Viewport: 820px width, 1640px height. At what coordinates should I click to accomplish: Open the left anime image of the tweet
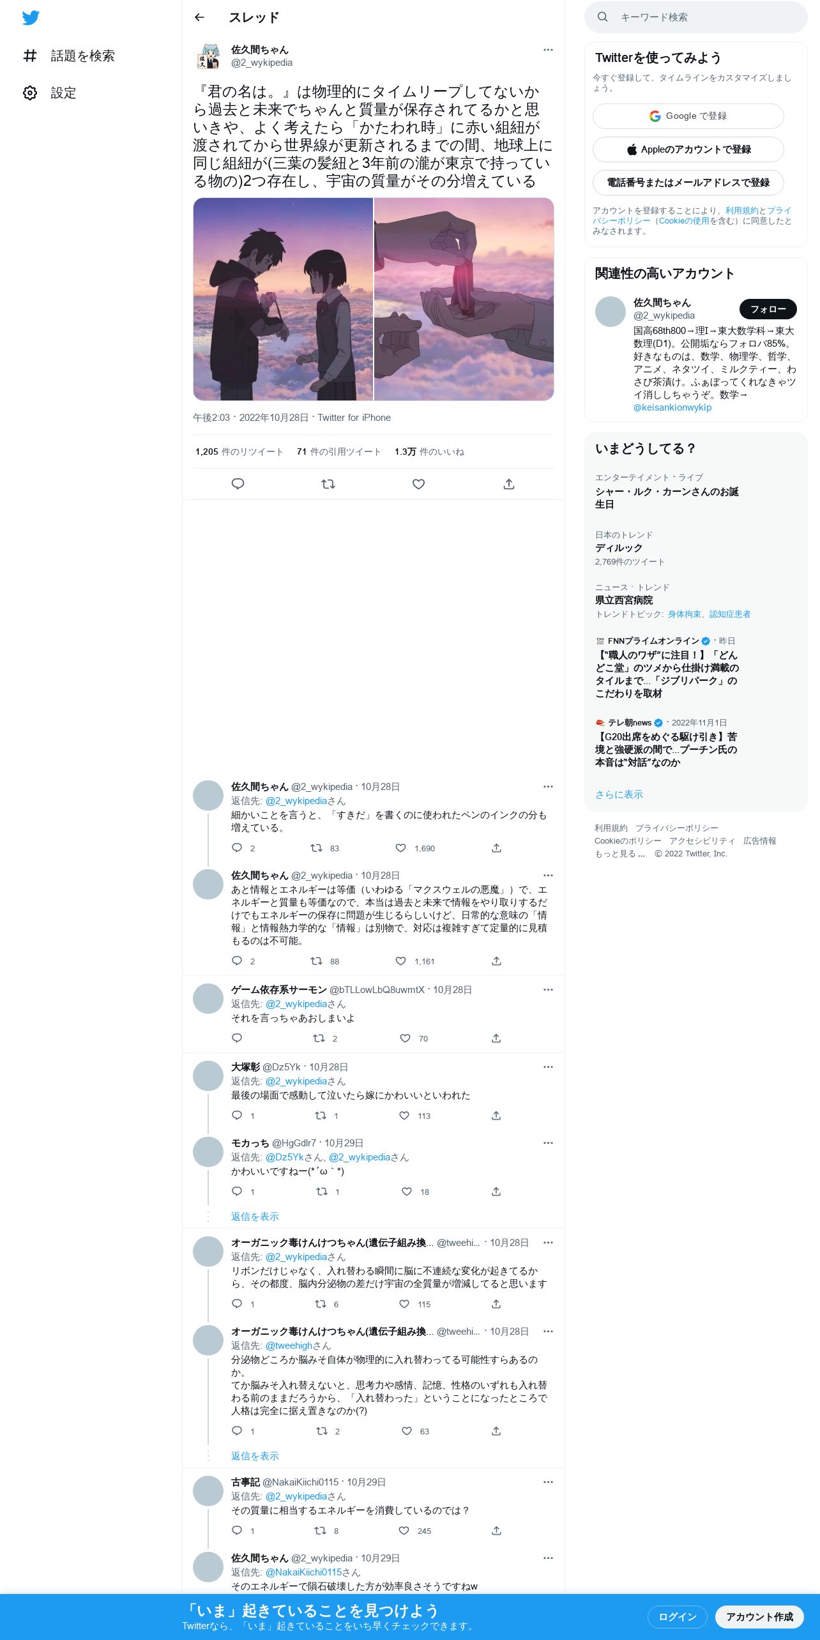pyautogui.click(x=283, y=299)
